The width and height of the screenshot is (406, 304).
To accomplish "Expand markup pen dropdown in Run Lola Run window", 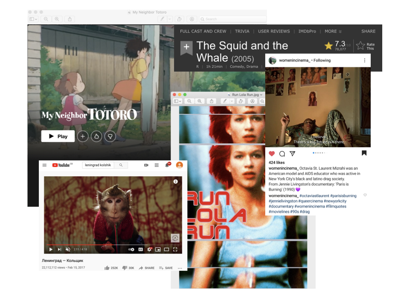I will pos(232,101).
